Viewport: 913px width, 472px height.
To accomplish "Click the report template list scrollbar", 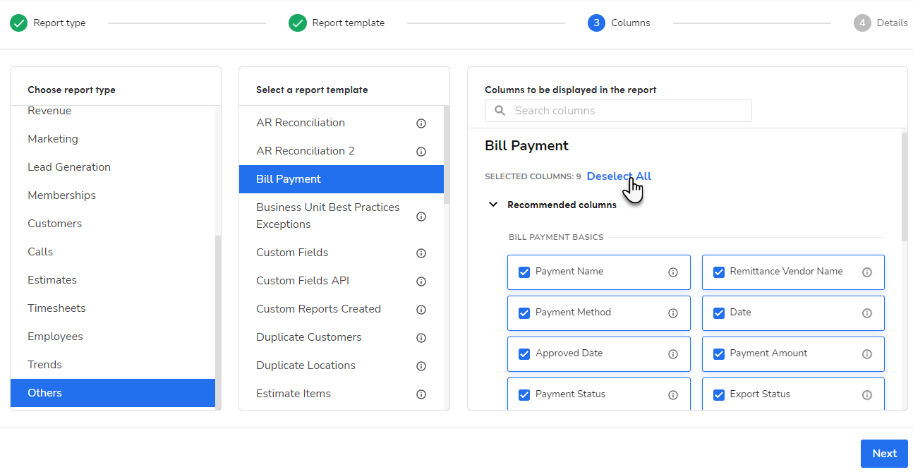I will click(447, 155).
